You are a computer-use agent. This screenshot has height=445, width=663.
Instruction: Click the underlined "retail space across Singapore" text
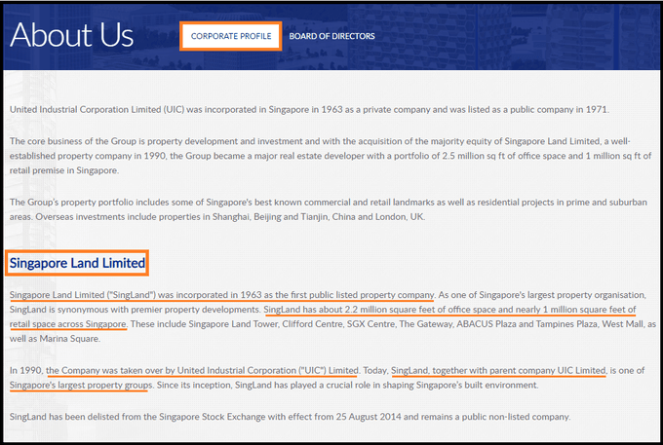point(67,323)
